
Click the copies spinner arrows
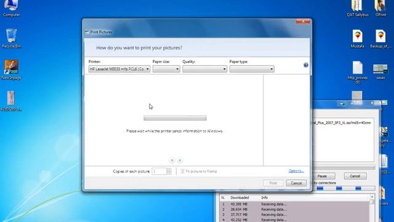[169, 171]
